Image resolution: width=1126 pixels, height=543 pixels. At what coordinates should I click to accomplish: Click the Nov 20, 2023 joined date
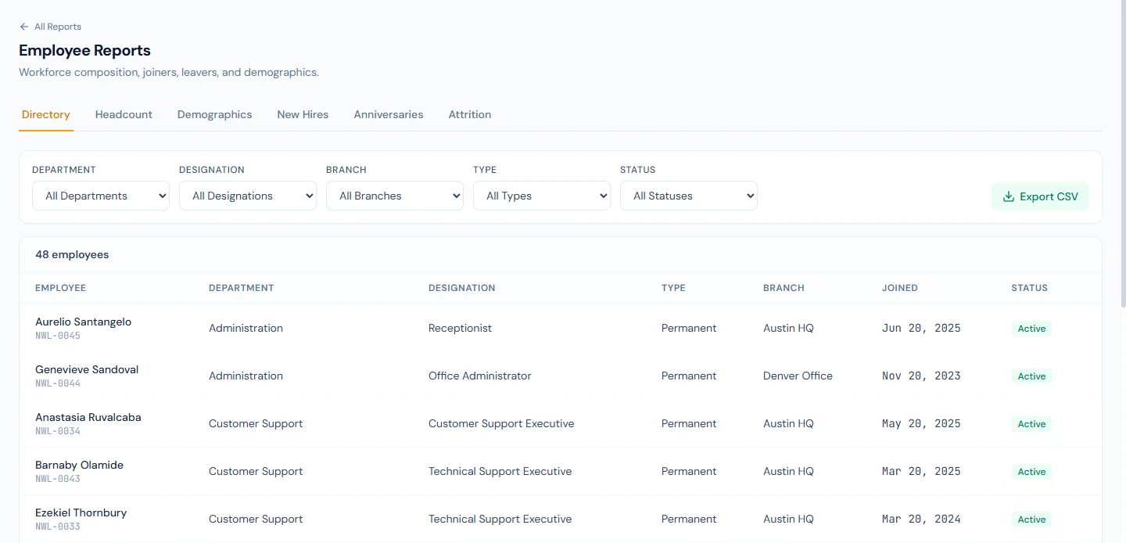coord(921,376)
